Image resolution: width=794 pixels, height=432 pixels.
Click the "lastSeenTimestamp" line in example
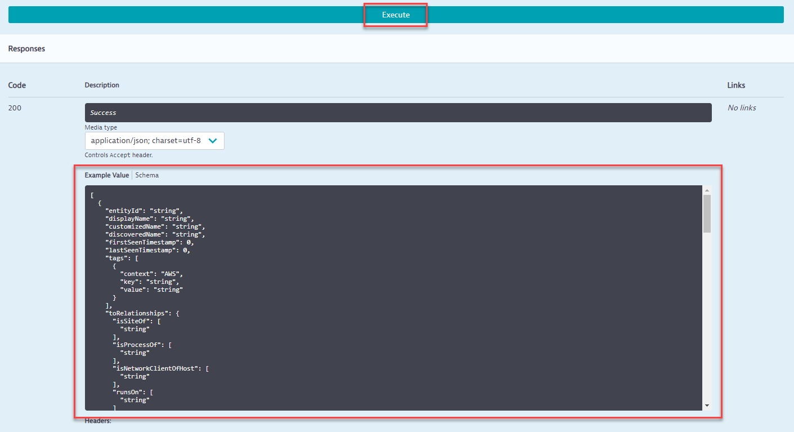point(147,250)
